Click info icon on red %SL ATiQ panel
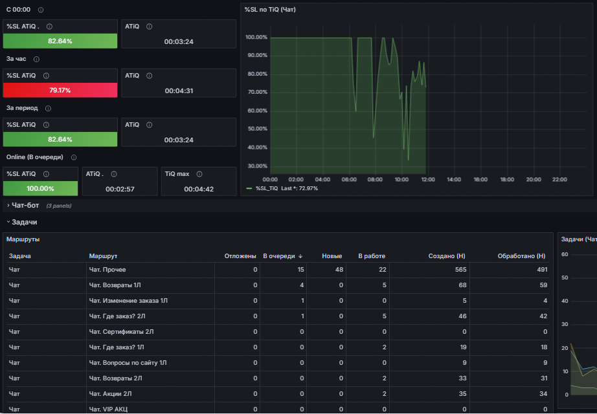The height and width of the screenshot is (414, 597). pos(46,76)
